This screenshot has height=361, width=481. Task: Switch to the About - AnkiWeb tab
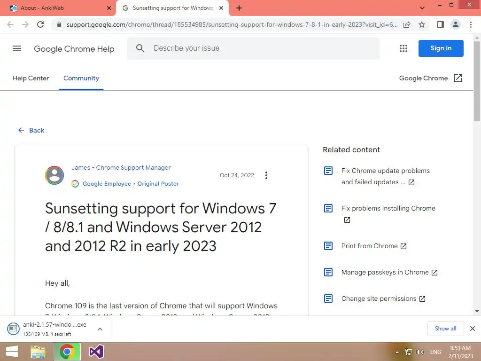click(x=58, y=8)
